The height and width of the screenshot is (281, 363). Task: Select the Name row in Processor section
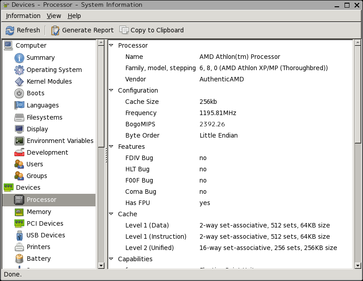tap(231, 57)
